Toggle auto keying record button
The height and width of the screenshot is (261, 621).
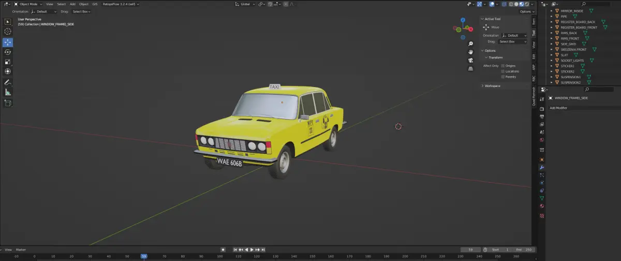click(223, 250)
